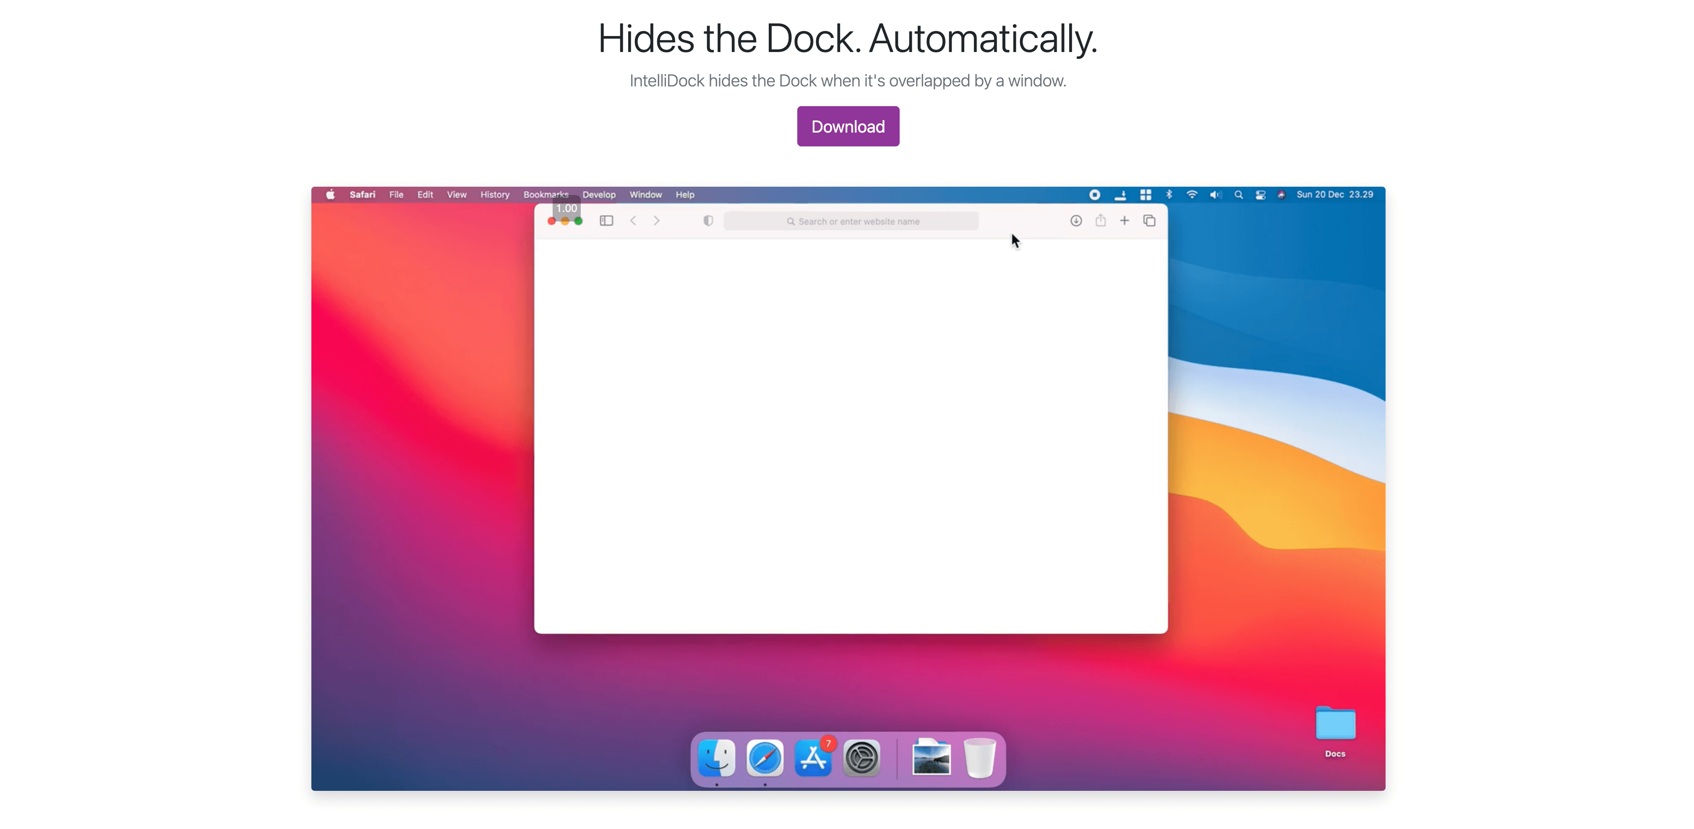
Task: Open the Bookmarks menu
Action: 546,195
